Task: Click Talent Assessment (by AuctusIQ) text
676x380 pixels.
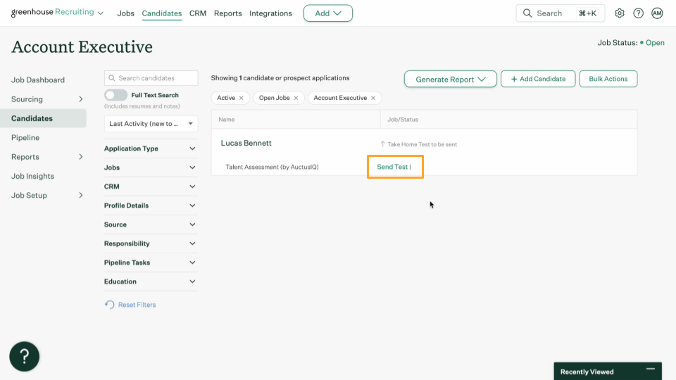Action: click(272, 167)
